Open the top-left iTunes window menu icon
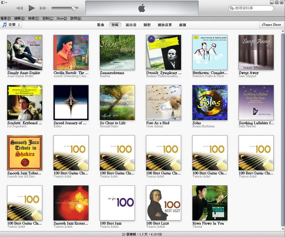 tap(4, 2)
